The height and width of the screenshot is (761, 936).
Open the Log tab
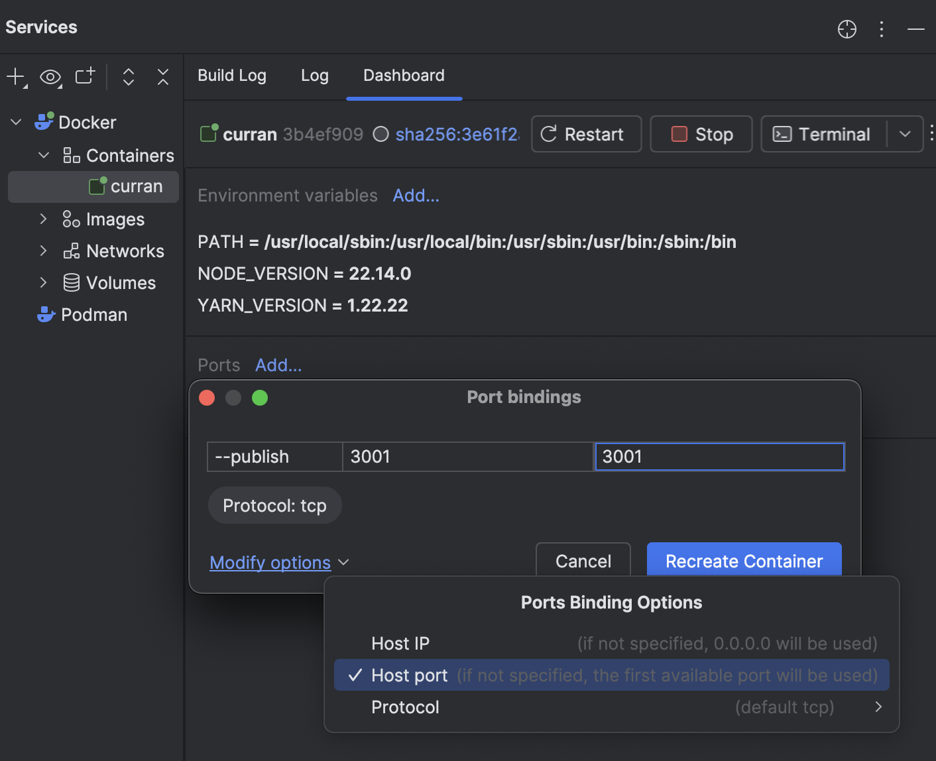tap(315, 76)
